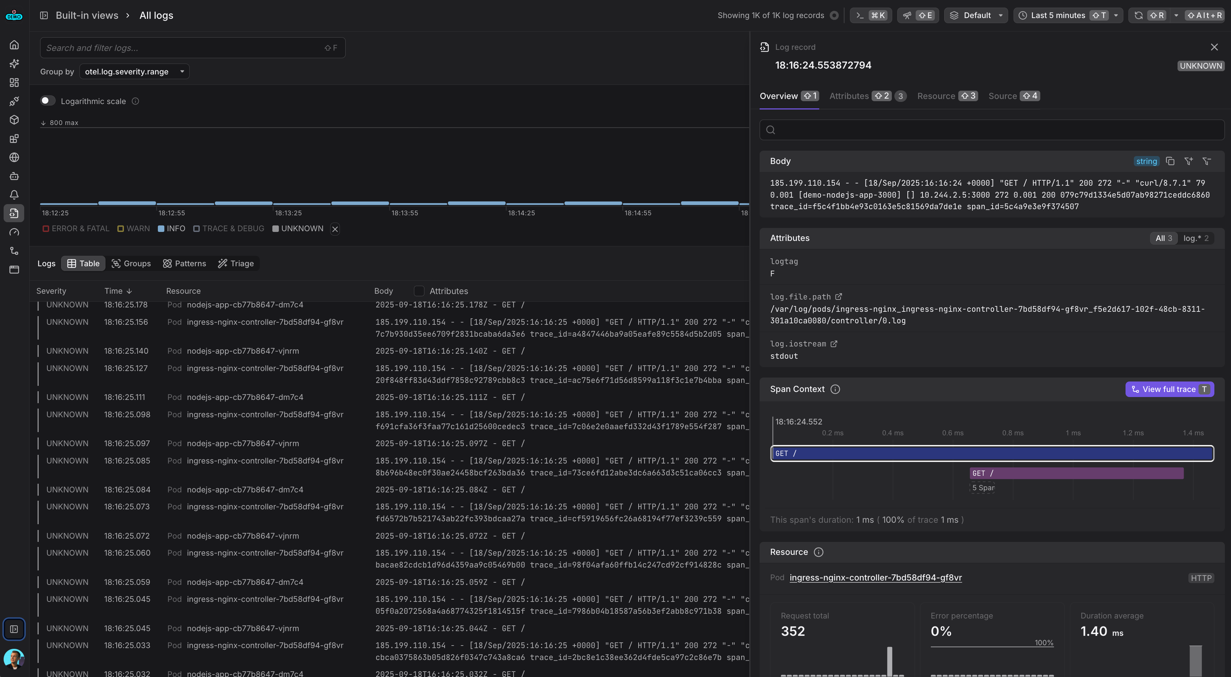Expand the time range dropdown arrow
The image size is (1231, 677).
click(x=1116, y=15)
